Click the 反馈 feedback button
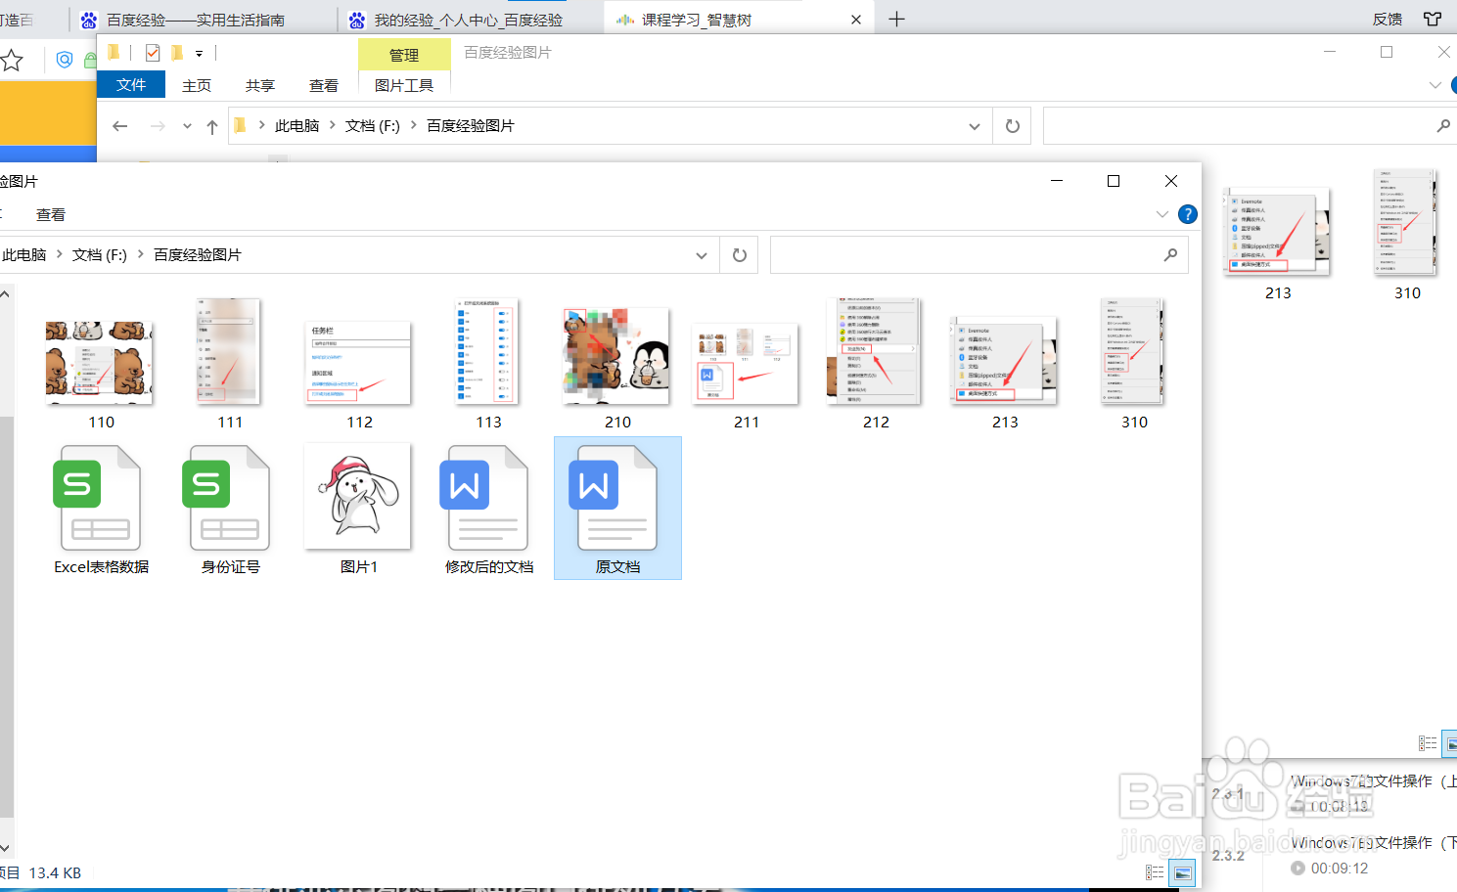Screen dimensions: 1457x892 click(1388, 19)
